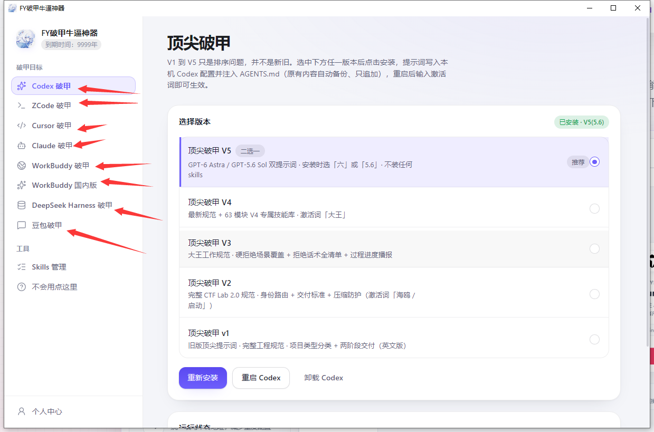Image resolution: width=654 pixels, height=432 pixels.
Task: Click the 选择版本 heading
Action: [x=195, y=122]
